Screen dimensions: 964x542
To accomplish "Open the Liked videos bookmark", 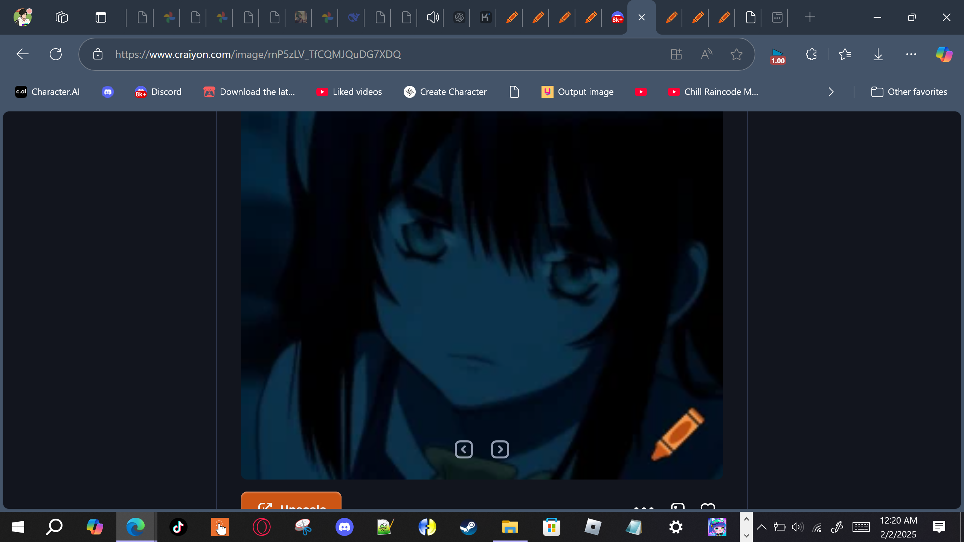I will (x=349, y=92).
